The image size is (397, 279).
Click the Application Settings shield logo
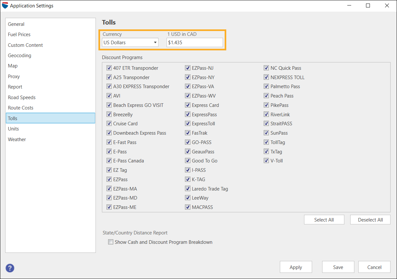pos(5,5)
